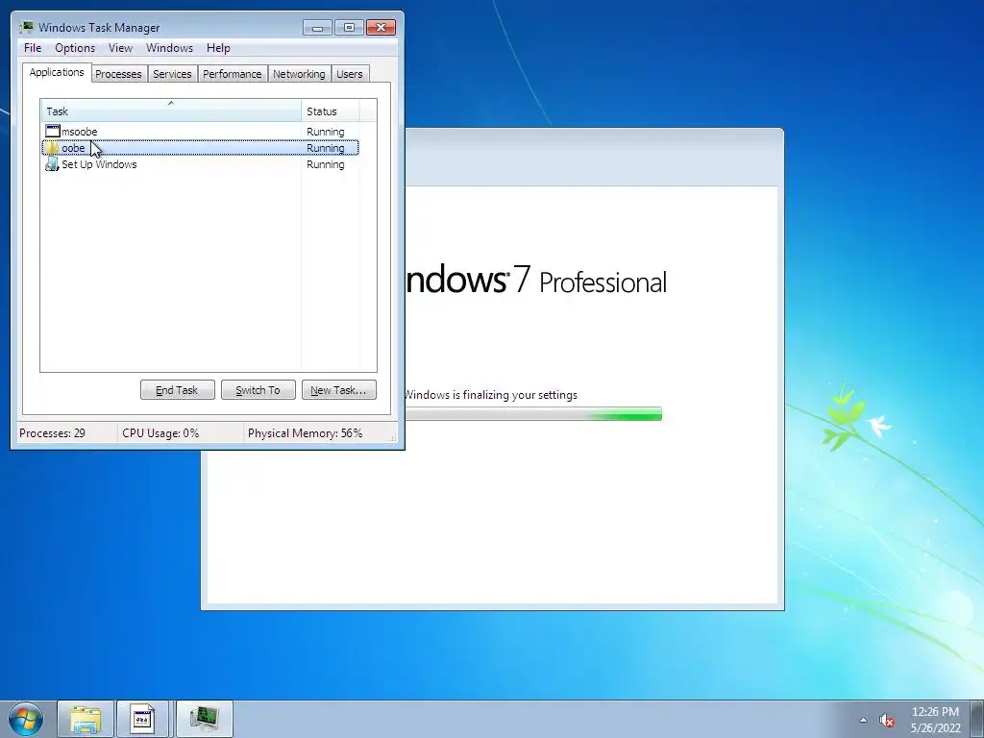The image size is (984, 738).
Task: Open the Help menu
Action: (x=218, y=48)
